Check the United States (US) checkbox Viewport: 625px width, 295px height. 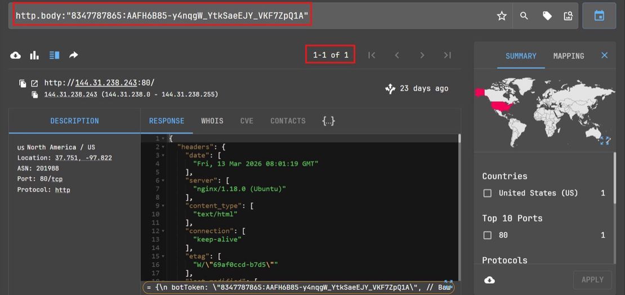pyautogui.click(x=488, y=193)
